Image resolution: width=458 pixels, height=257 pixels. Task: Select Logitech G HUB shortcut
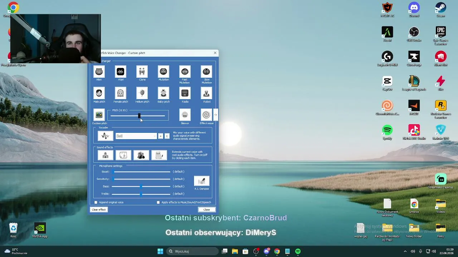387,59
